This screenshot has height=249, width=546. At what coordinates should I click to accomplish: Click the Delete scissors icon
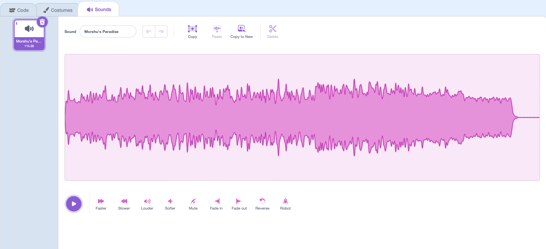tap(273, 29)
